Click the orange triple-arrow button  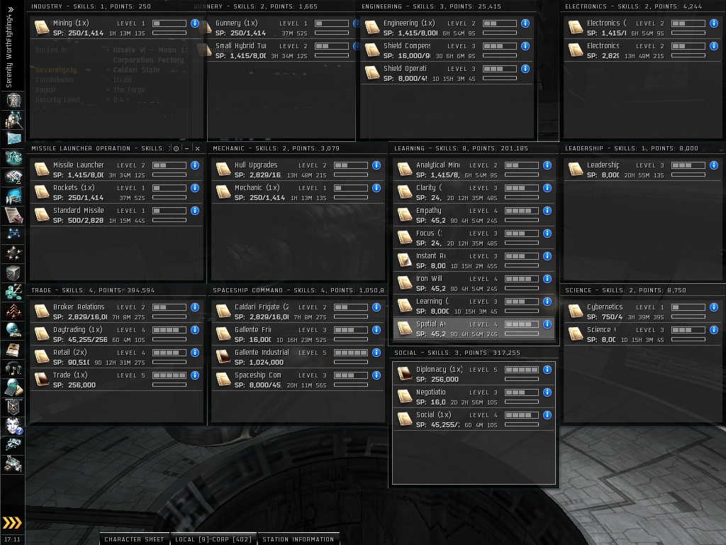(x=12, y=523)
